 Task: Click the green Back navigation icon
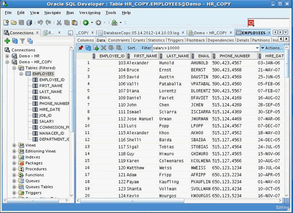coord(85,23)
